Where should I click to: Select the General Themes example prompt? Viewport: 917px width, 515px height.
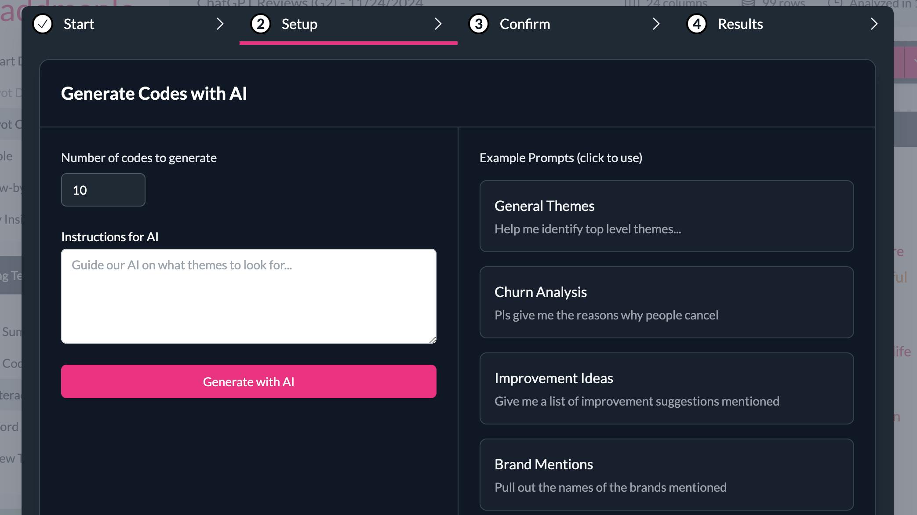click(666, 216)
